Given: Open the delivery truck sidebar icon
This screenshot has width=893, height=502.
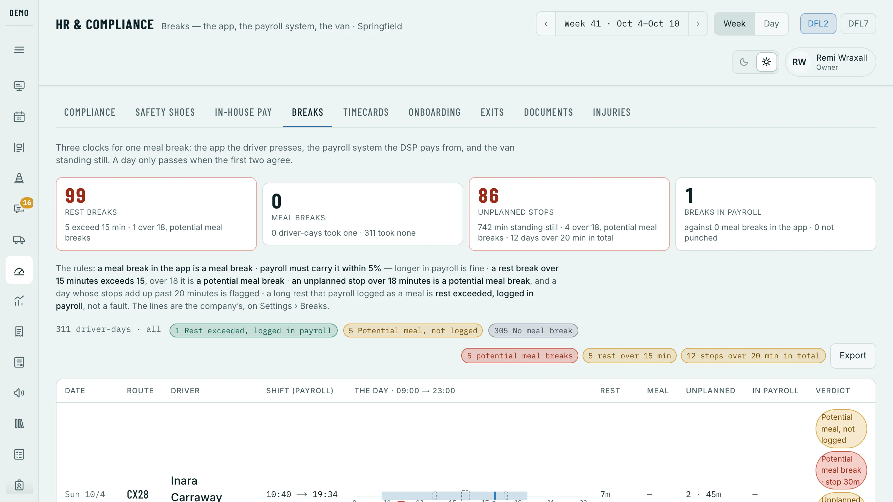Looking at the screenshot, I should [x=19, y=239].
